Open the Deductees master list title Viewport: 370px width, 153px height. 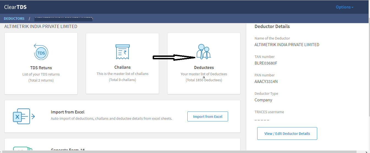click(204, 68)
